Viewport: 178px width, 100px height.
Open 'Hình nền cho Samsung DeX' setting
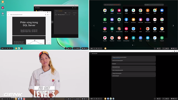click(x=133, y=61)
